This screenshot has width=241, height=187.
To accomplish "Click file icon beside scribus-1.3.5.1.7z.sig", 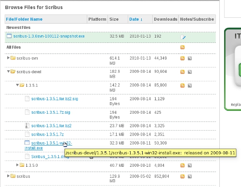I will coord(27,112).
